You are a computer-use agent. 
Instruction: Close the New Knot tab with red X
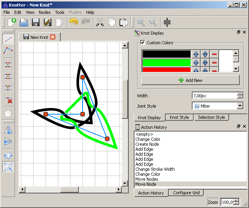pyautogui.click(x=53, y=37)
